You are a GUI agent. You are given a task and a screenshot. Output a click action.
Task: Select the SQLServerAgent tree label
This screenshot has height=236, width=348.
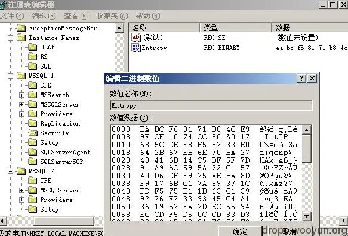[x=65, y=152]
